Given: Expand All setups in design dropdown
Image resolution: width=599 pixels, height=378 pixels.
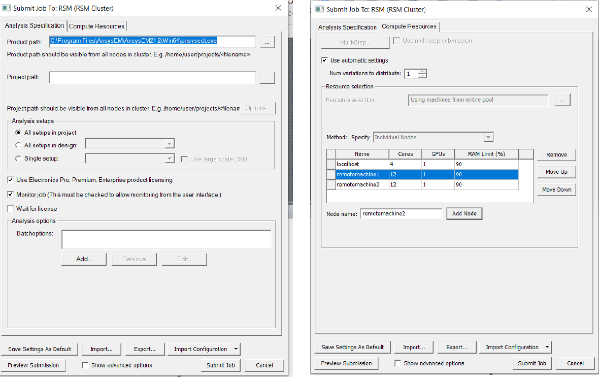Looking at the screenshot, I should 170,145.
